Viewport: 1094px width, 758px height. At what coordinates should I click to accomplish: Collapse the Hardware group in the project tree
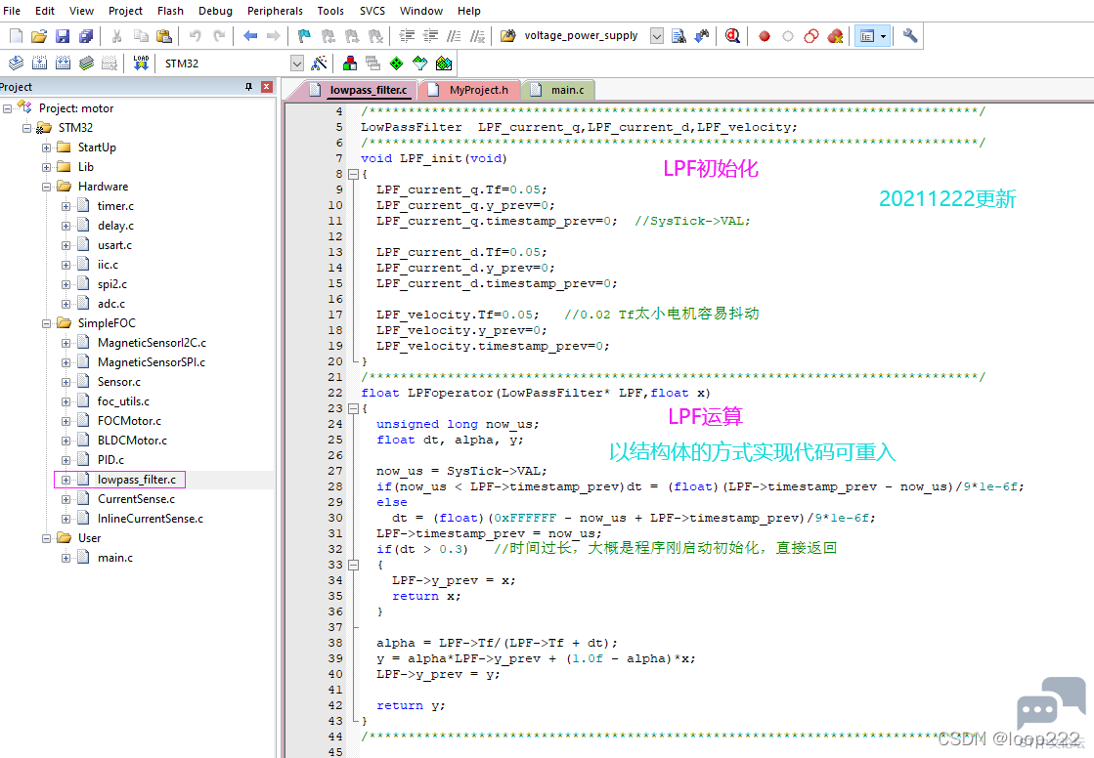[x=46, y=187]
